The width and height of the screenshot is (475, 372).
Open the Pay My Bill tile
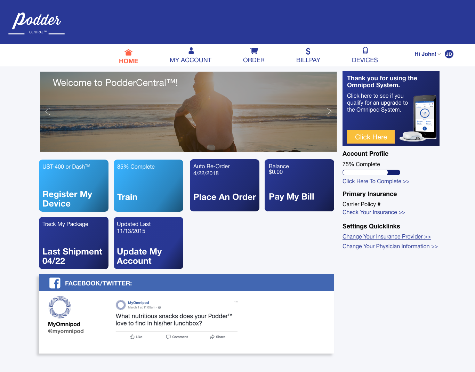[299, 185]
